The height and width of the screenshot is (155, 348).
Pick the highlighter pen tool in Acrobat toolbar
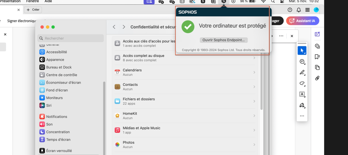pos(302,73)
